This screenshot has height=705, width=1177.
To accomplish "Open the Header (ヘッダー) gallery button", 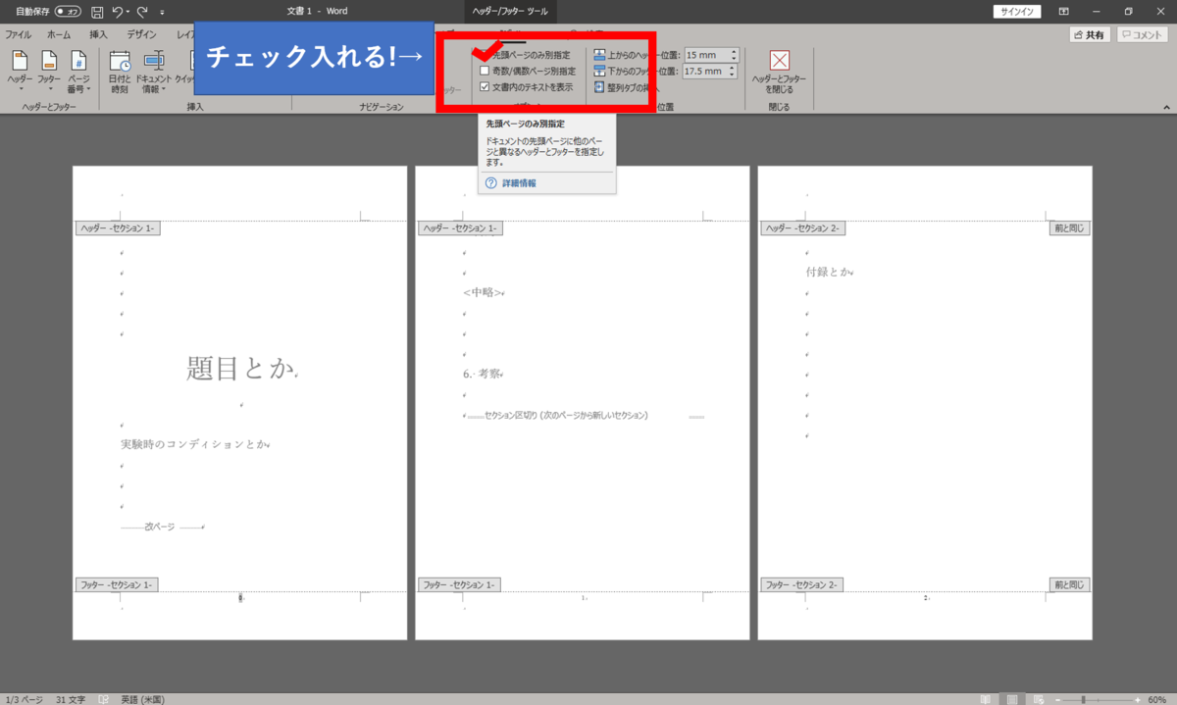I will click(20, 71).
